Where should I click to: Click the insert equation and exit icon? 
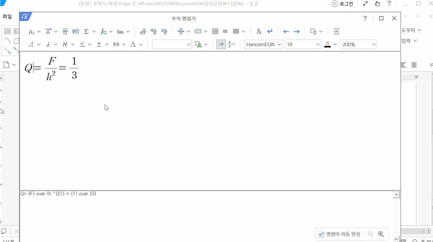(336, 32)
